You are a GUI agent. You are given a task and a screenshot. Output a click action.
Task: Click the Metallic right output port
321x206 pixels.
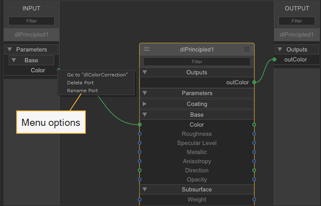coord(254,152)
